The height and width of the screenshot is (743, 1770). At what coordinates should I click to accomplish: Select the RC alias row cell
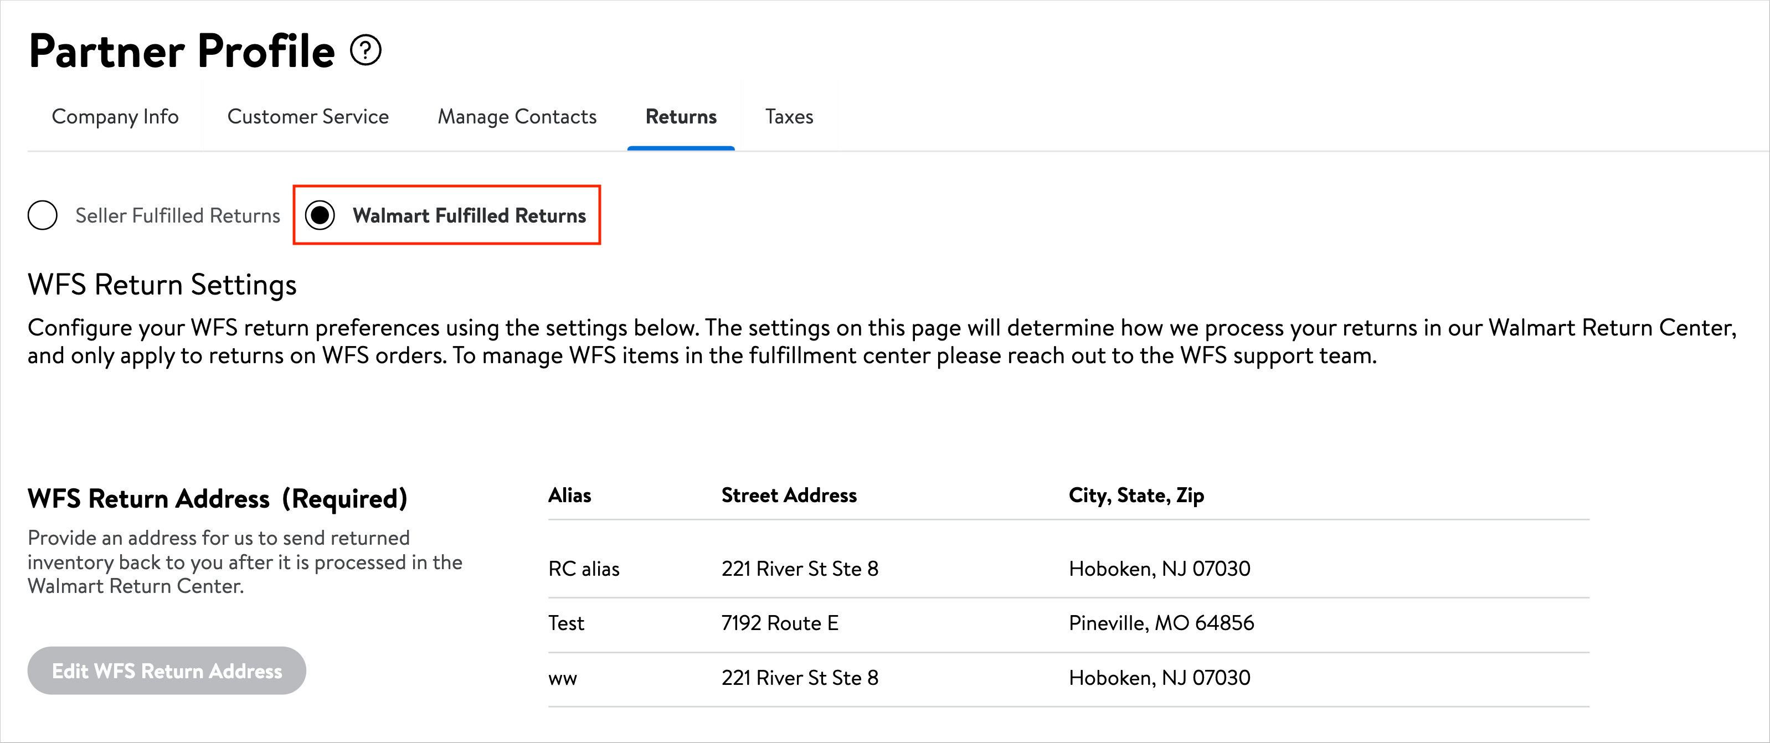click(583, 569)
